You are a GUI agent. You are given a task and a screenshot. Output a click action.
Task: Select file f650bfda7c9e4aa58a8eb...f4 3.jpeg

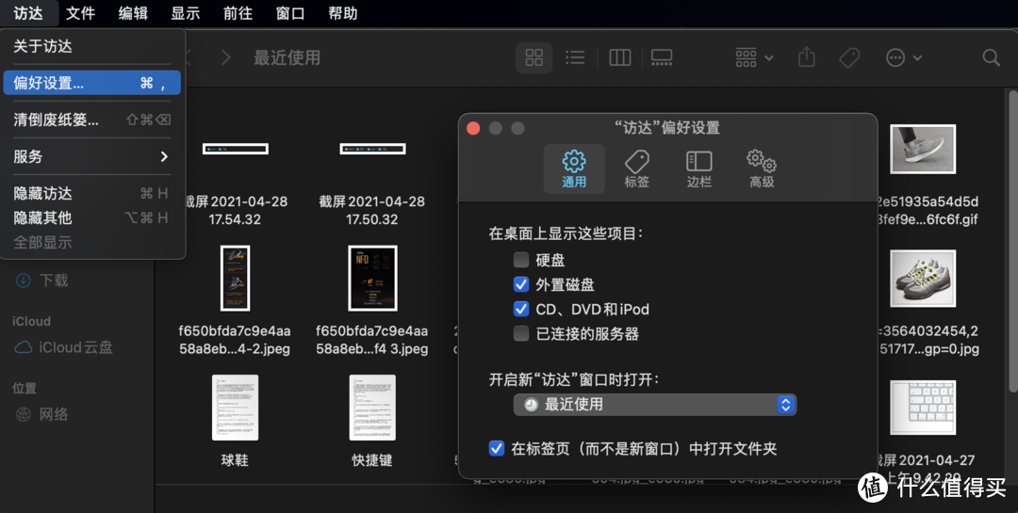372,279
